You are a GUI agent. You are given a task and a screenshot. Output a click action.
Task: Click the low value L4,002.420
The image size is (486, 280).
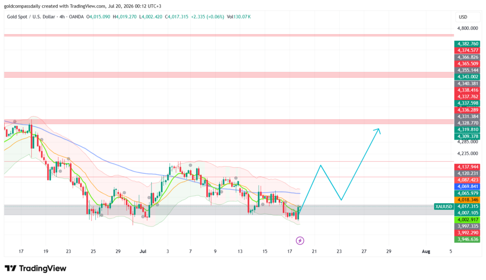click(x=150, y=17)
